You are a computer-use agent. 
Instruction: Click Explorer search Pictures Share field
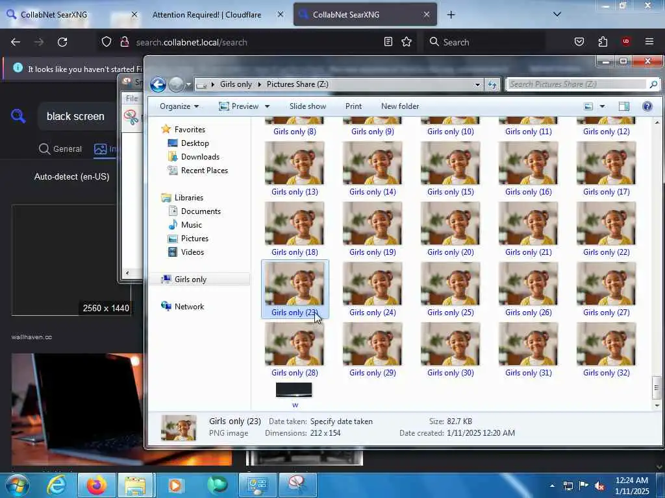coord(577,84)
